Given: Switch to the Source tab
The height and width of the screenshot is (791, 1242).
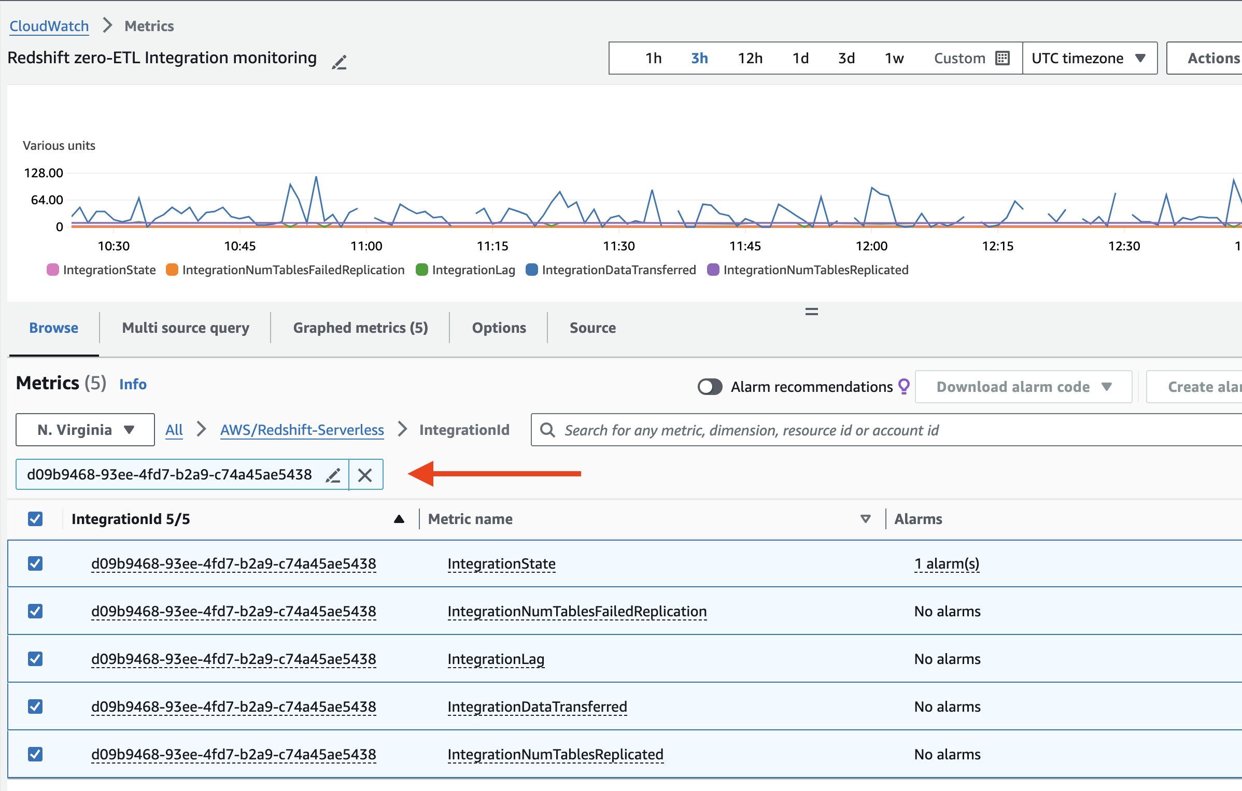Looking at the screenshot, I should click(592, 327).
